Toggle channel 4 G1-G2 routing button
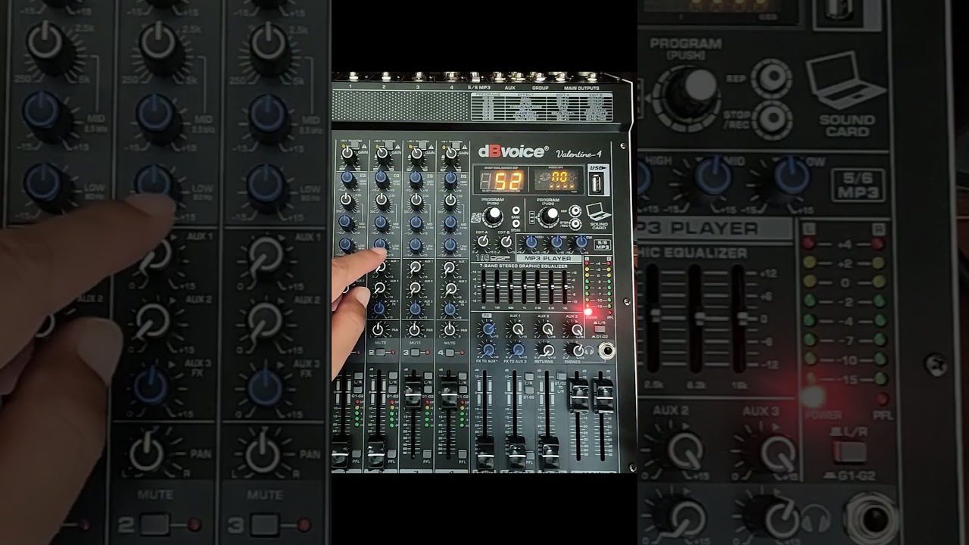Screen dimensions: 969x545 point(463,388)
